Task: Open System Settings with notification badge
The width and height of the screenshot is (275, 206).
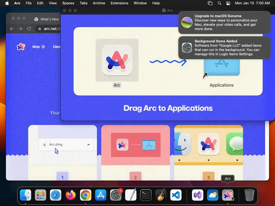Action: pos(116,195)
